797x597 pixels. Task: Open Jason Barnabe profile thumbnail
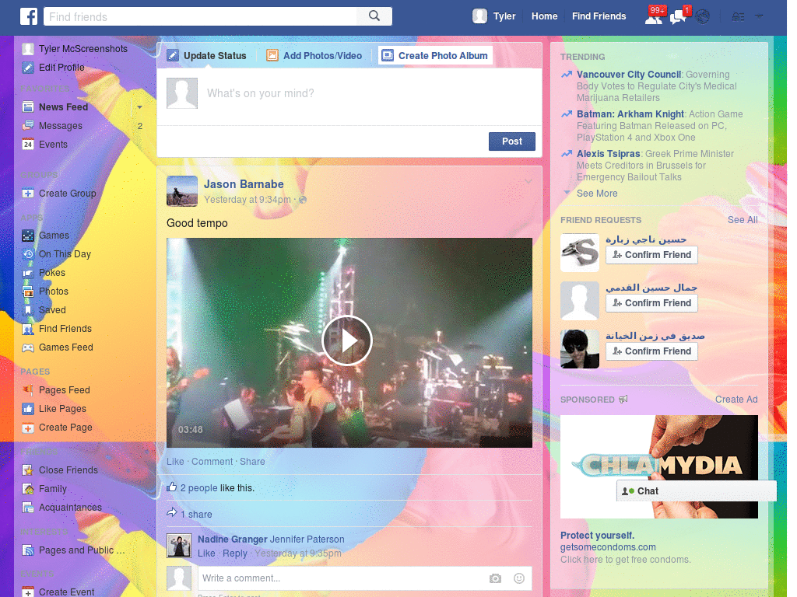[182, 191]
